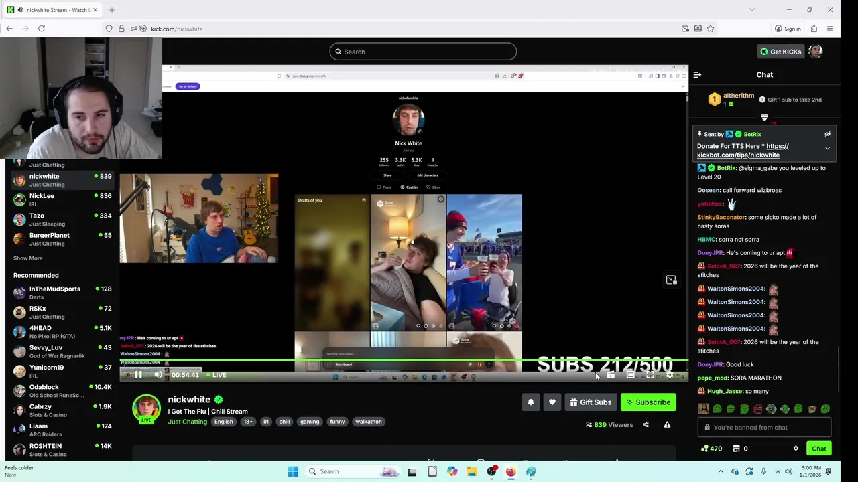Open Firefox application menu hamburger

click(x=830, y=29)
